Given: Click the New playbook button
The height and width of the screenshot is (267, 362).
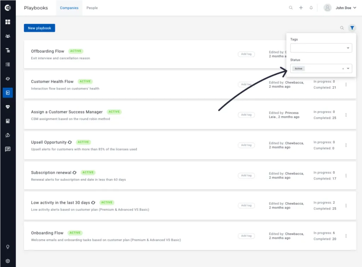Looking at the screenshot, I should tap(40, 28).
